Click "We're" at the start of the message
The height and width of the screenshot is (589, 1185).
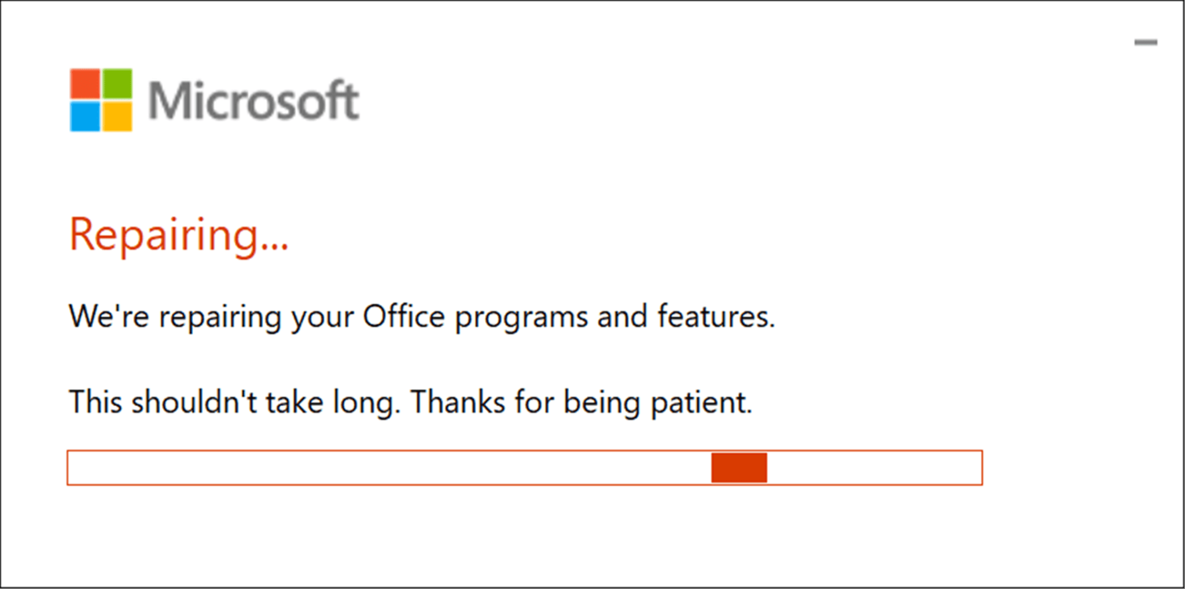108,316
